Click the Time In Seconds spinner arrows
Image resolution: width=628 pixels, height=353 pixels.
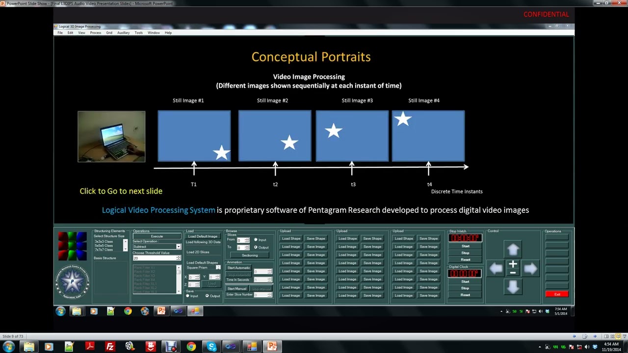(270, 279)
